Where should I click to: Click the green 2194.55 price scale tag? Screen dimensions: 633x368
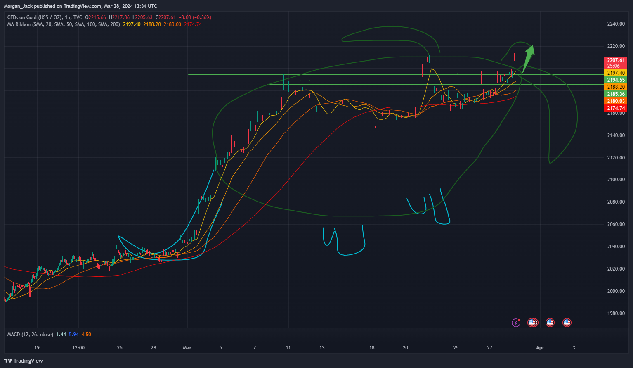tap(616, 80)
